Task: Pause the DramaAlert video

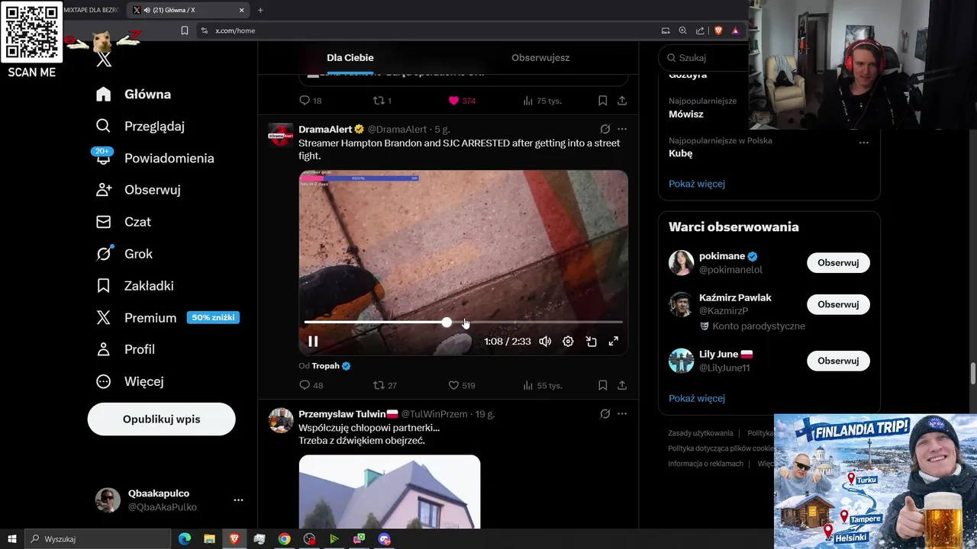Action: [x=313, y=342]
